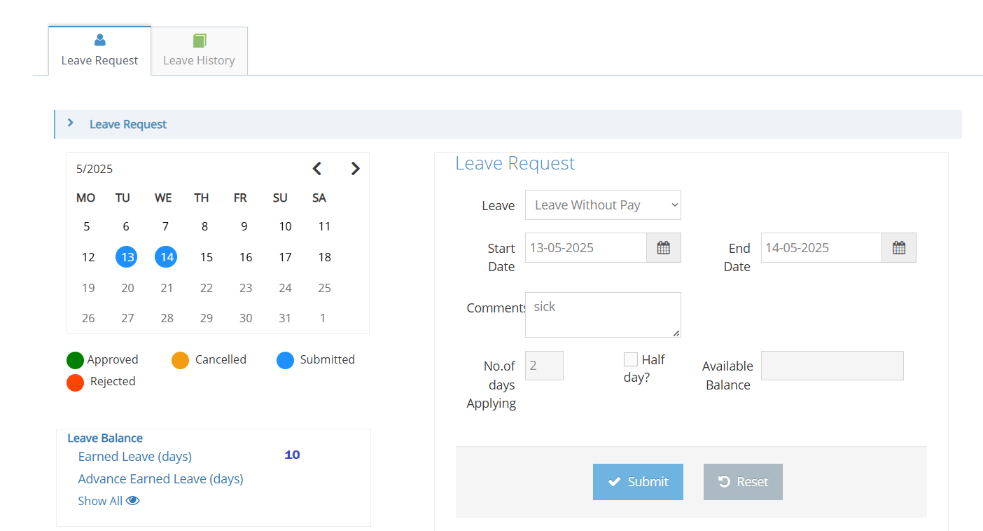Click the book icon on Leave History tab
The image size is (983, 531).
click(200, 41)
